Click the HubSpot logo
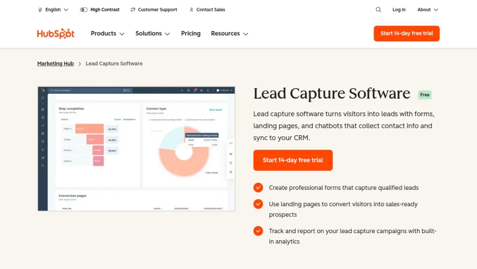 [56, 34]
